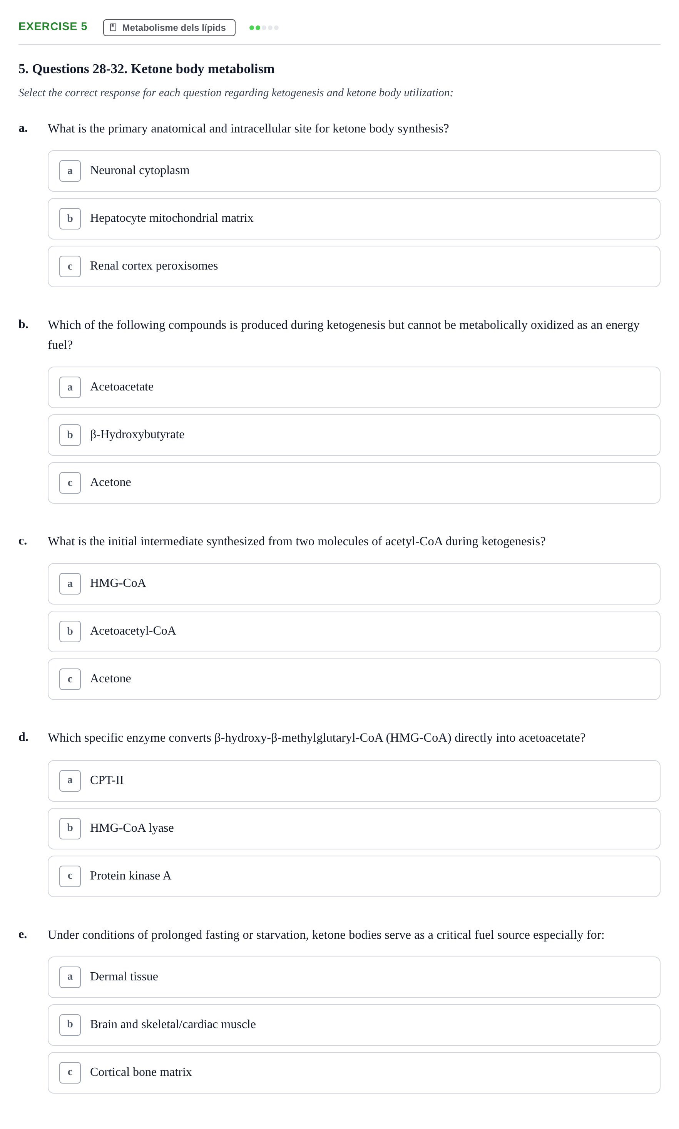The height and width of the screenshot is (1129, 679).
Task: Choose Neuronal cytoplasm option
Action: click(354, 171)
